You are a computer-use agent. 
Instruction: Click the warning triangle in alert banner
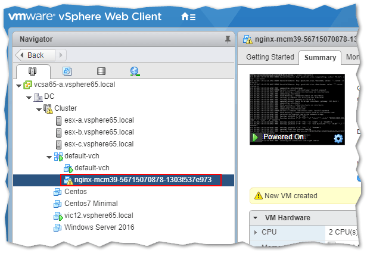pyautogui.click(x=259, y=195)
